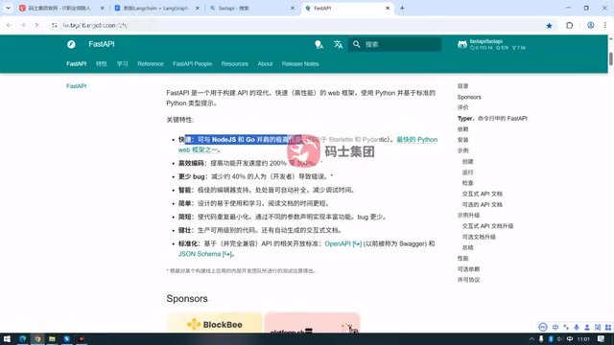Open the Release Notes tab
The height and width of the screenshot is (345, 614).
300,64
